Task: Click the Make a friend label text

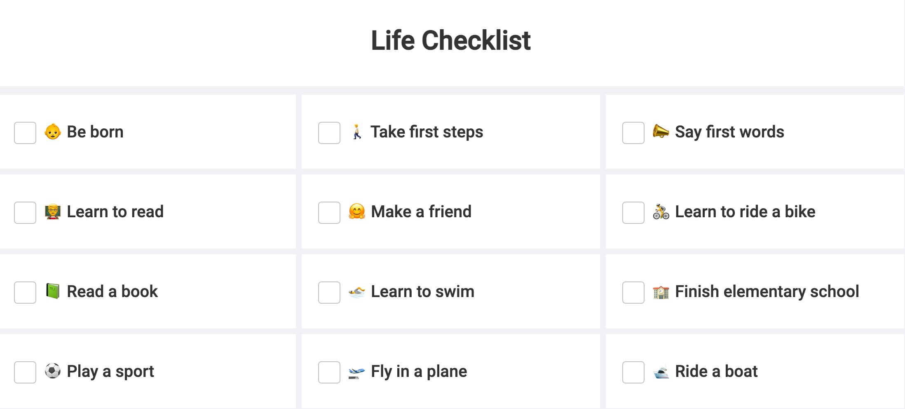Action: click(421, 212)
